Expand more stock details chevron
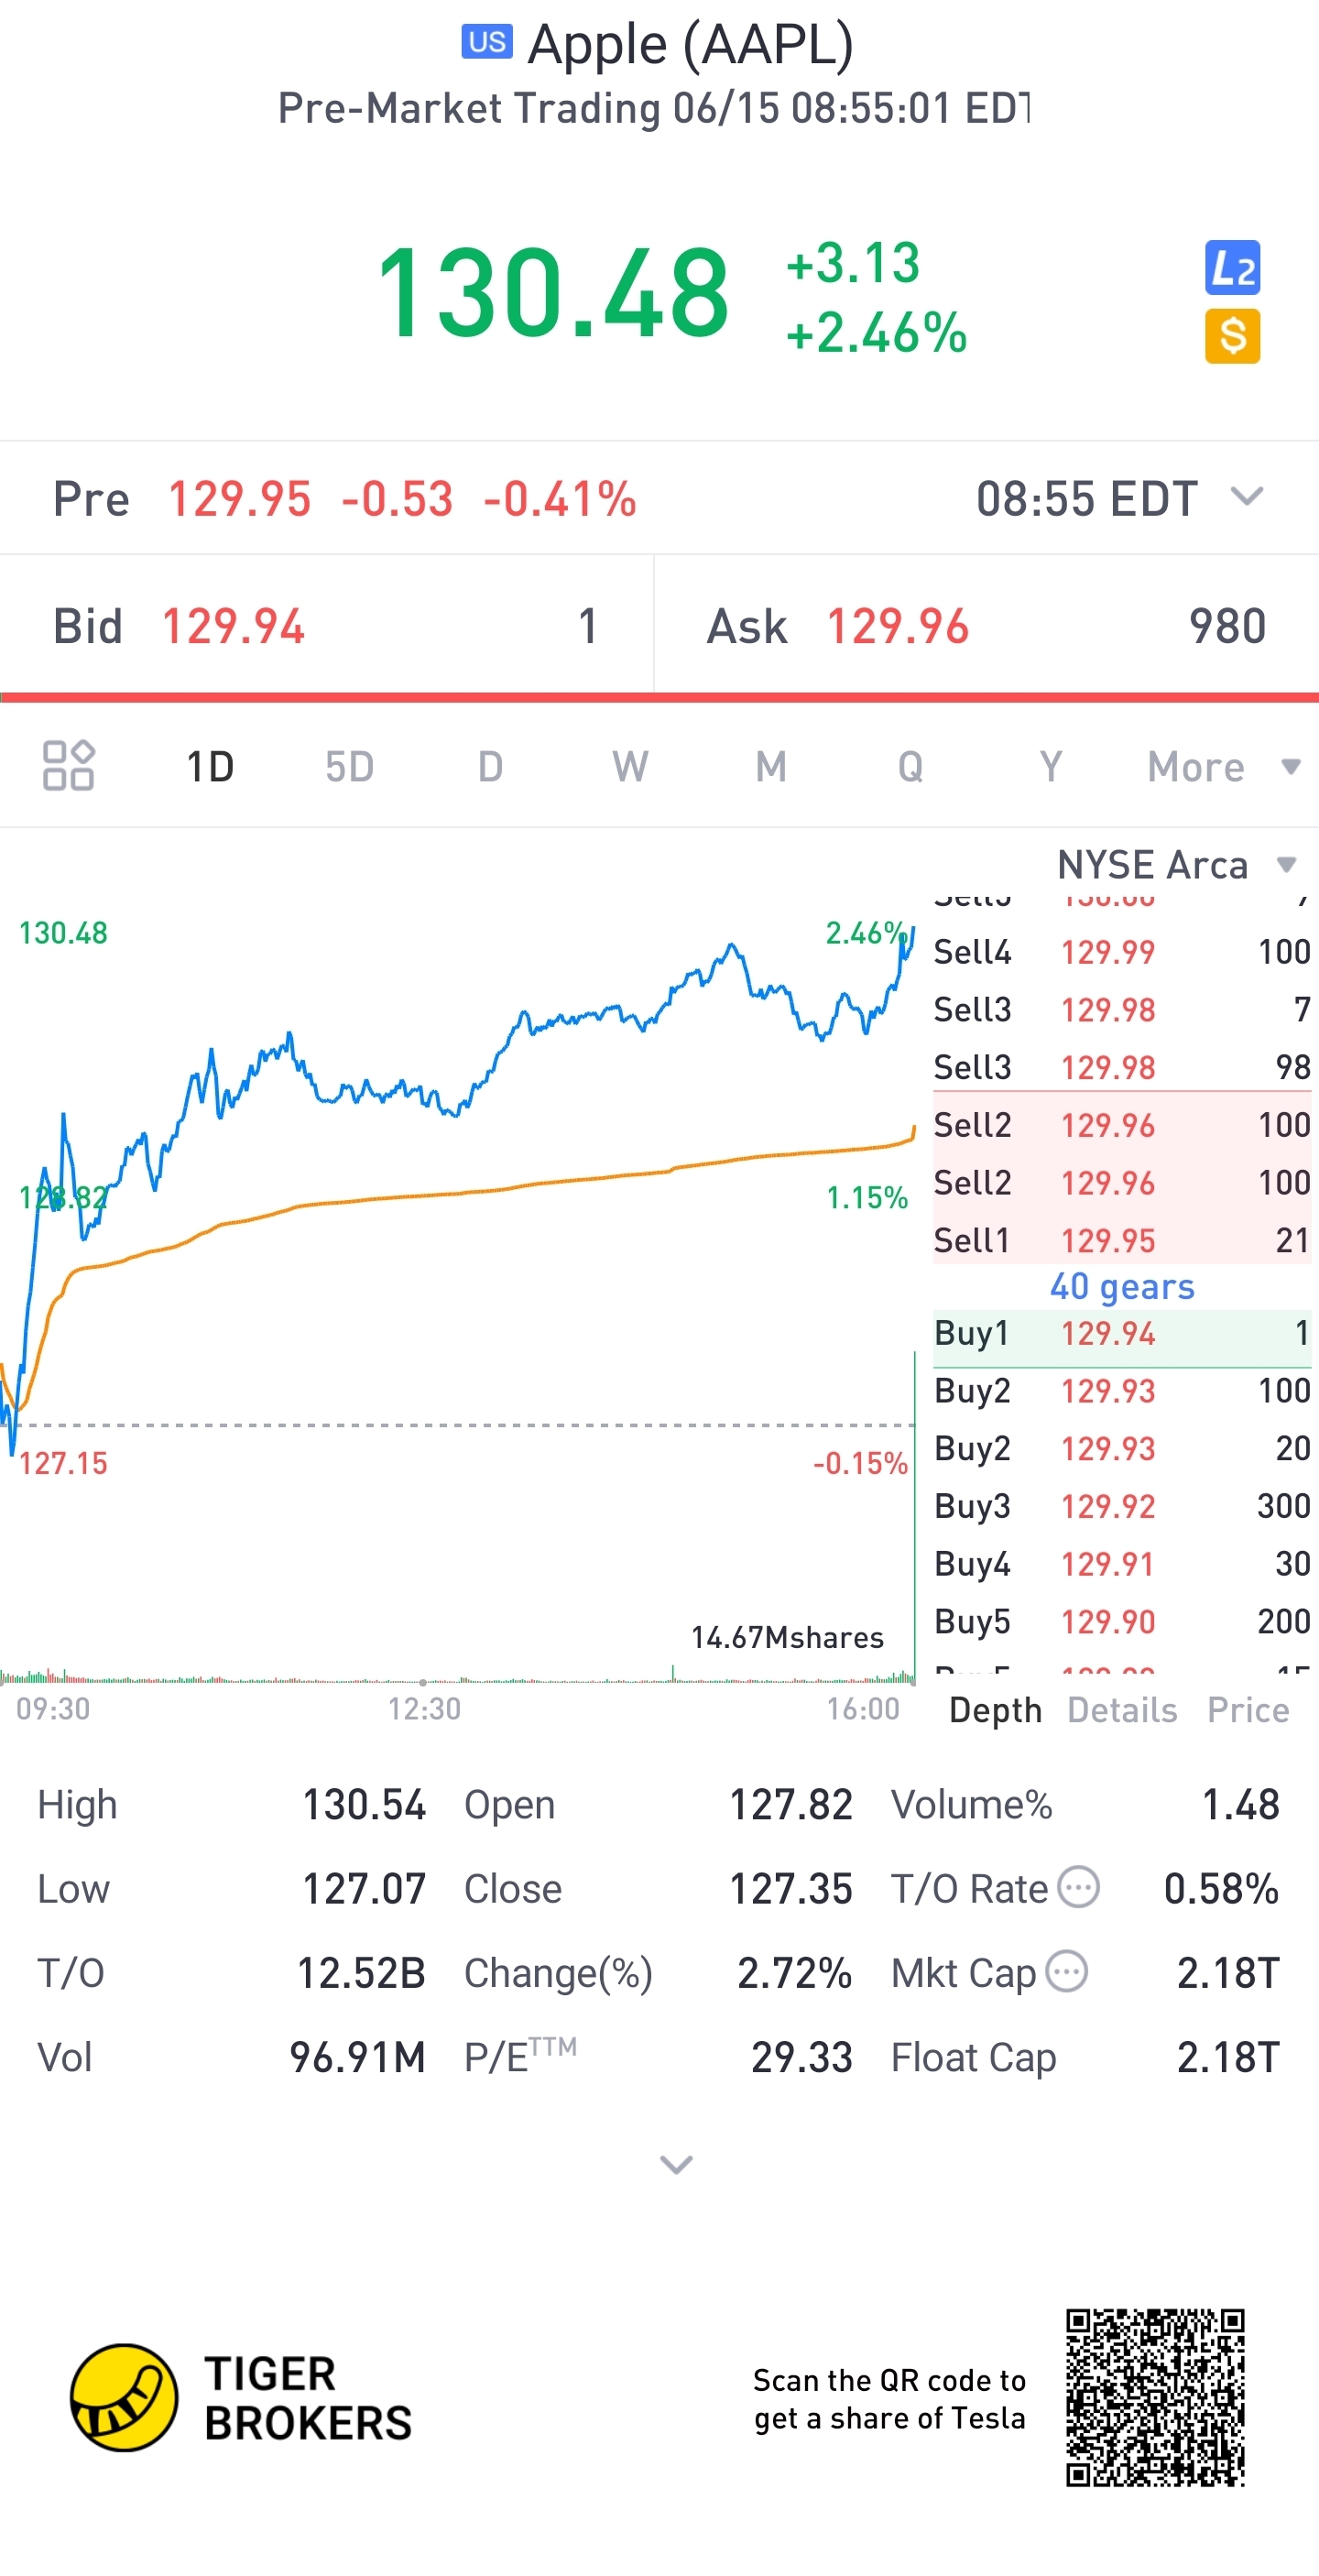Viewport: 1319px width, 2576px height. coord(676,2165)
